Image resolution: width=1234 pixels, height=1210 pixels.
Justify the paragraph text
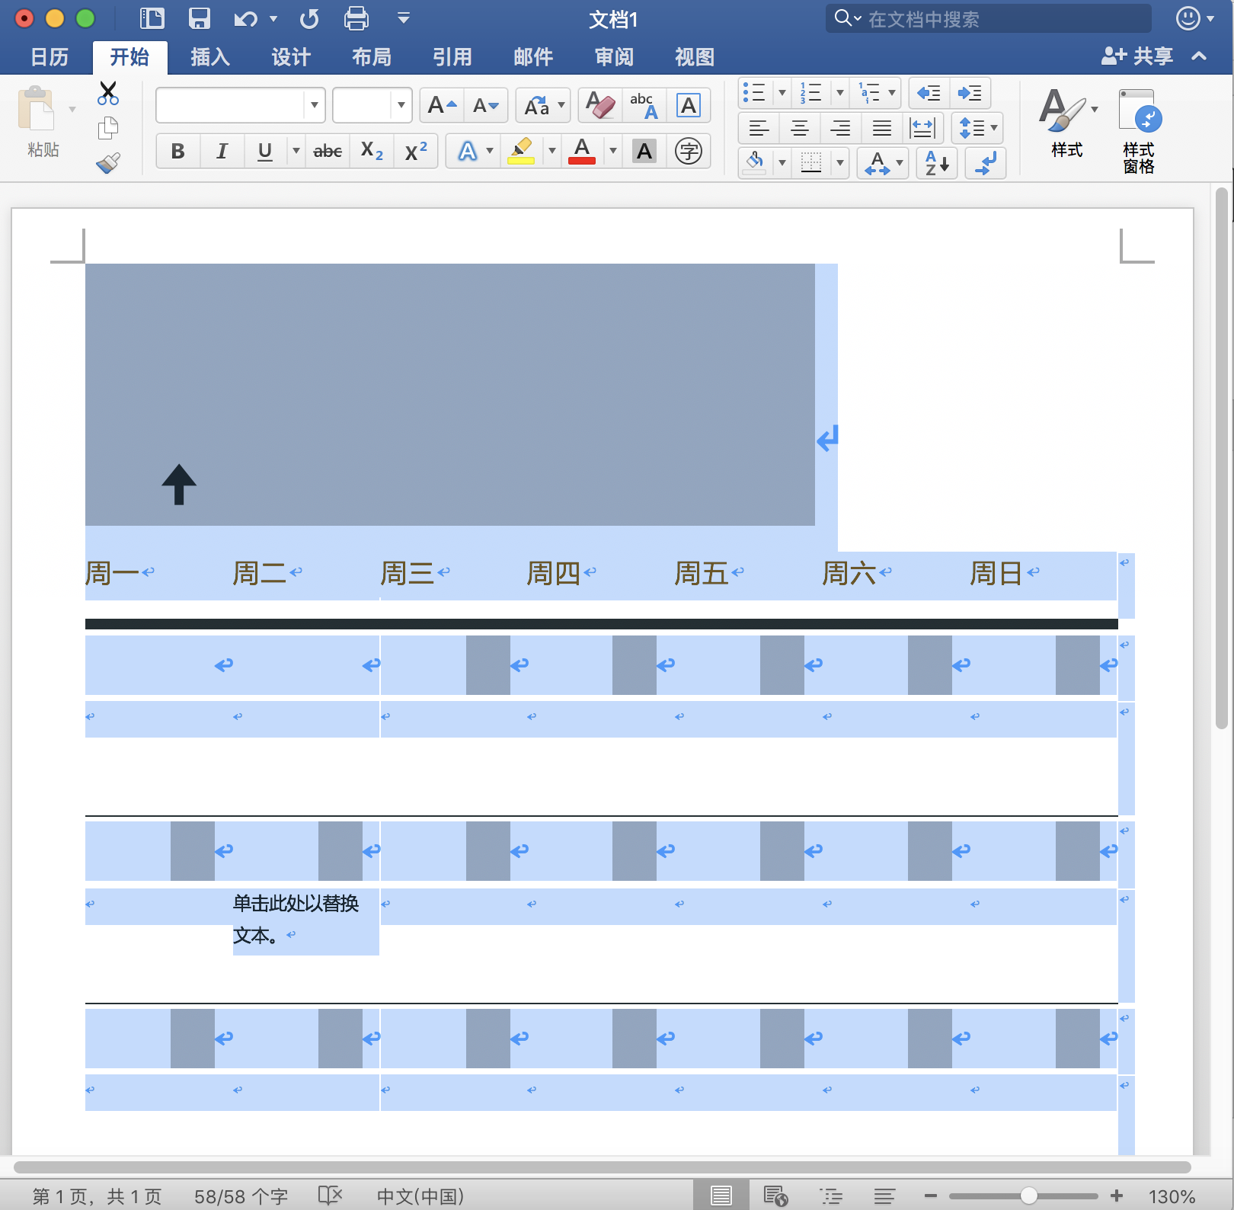coord(882,127)
